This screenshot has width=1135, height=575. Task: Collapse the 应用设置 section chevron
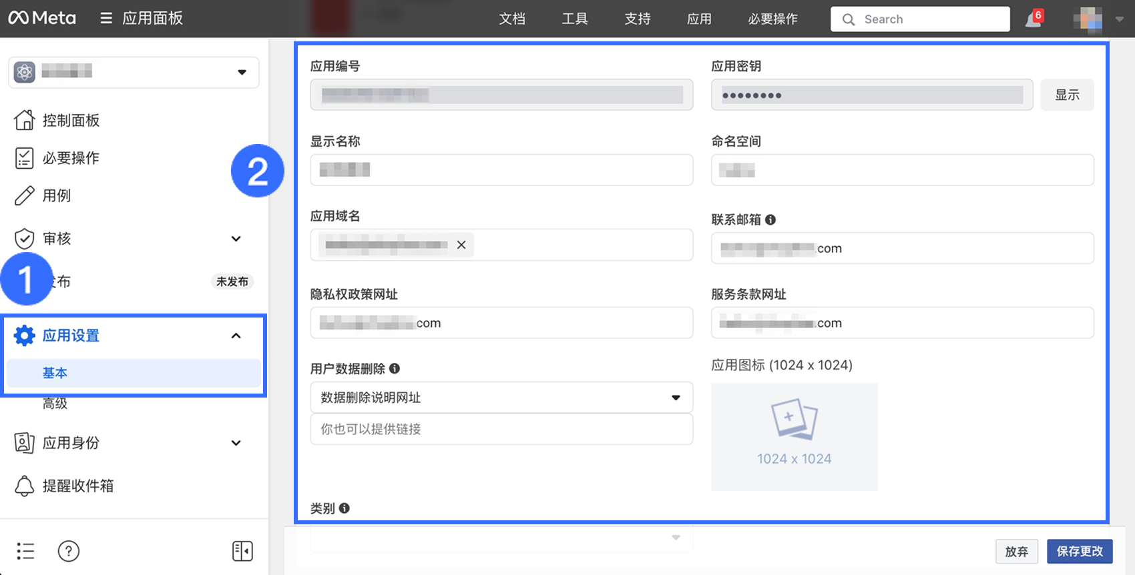pyautogui.click(x=236, y=336)
